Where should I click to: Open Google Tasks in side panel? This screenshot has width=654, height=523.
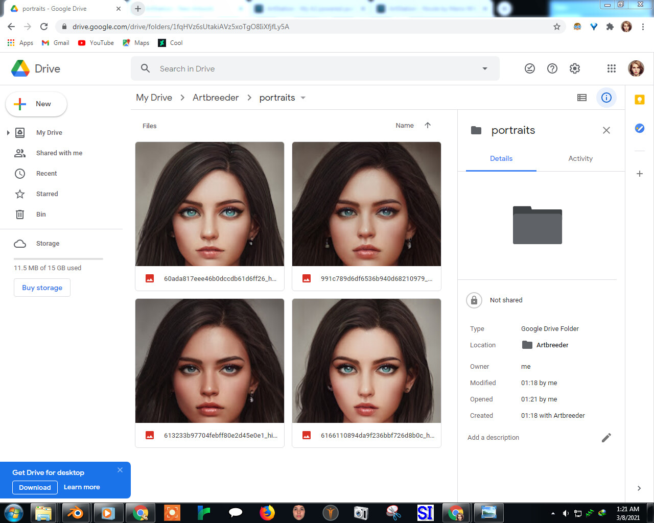point(639,128)
